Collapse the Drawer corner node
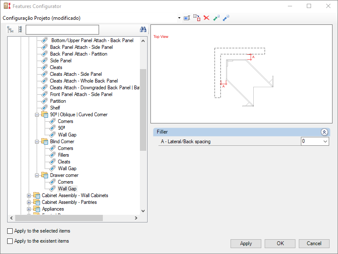Screen dimensions: 338x254 click(37, 176)
